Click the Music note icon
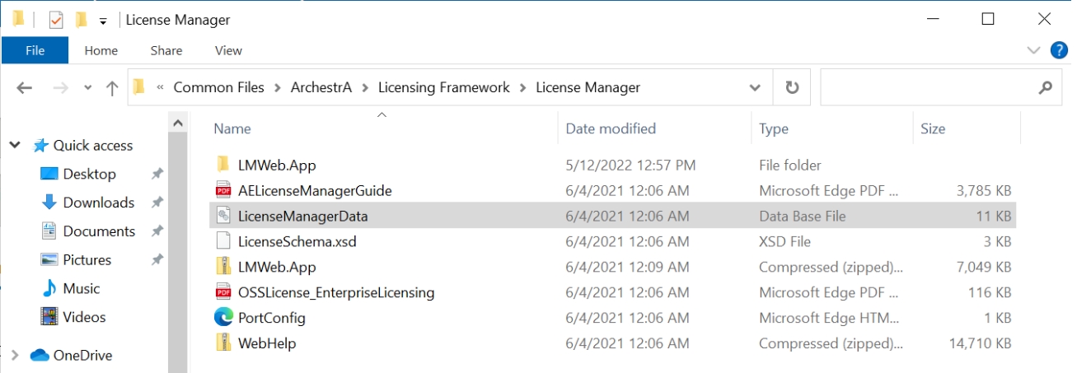This screenshot has height=373, width=1077. point(49,288)
